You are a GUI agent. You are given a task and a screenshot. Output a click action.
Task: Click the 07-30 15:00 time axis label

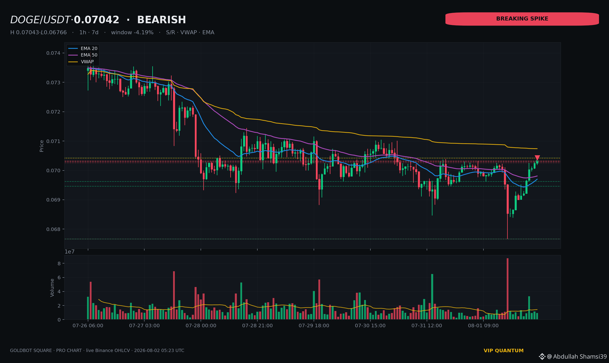370,326
